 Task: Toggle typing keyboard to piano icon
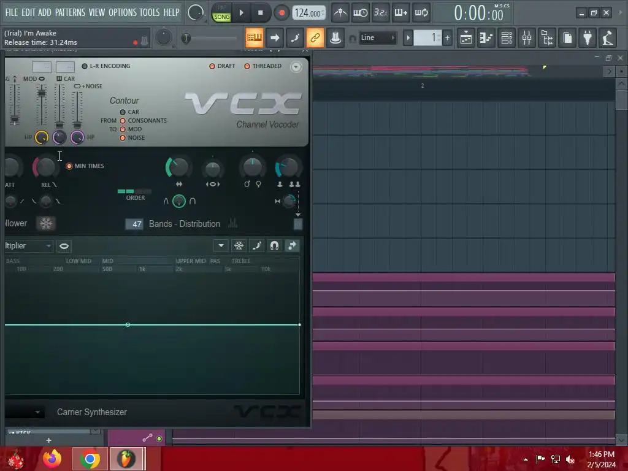(255, 37)
